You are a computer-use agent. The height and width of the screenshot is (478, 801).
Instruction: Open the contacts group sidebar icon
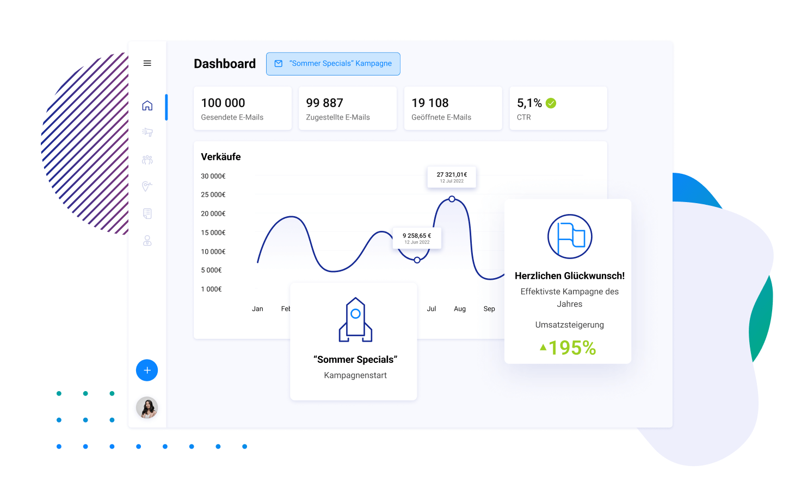tap(147, 160)
